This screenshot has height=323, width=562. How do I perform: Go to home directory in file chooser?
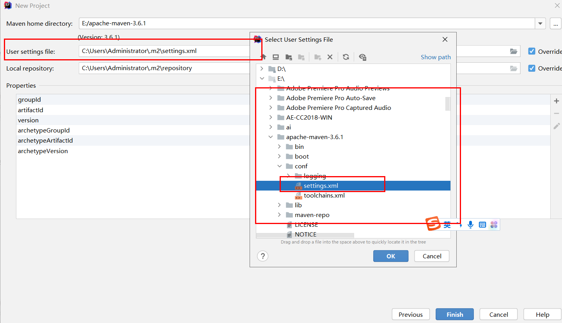click(263, 57)
